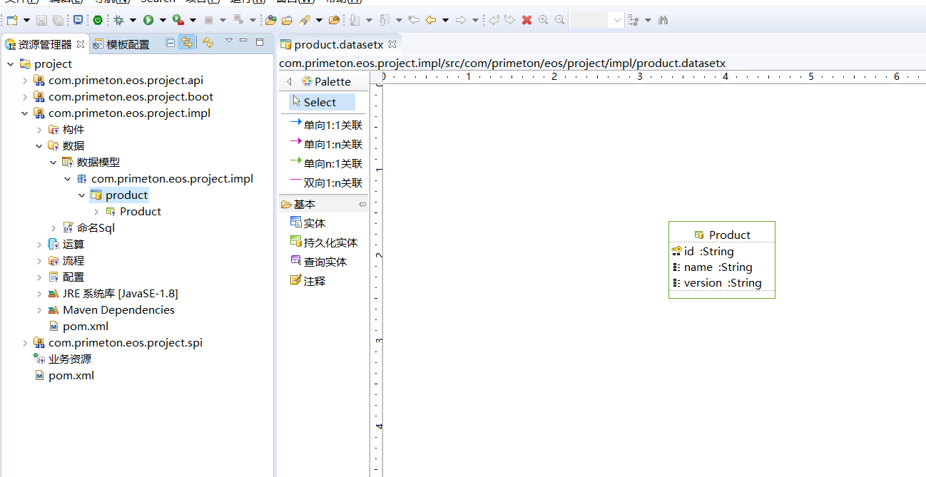Click the Debug bug icon
Viewport: 926px width, 477px height.
[x=118, y=20]
